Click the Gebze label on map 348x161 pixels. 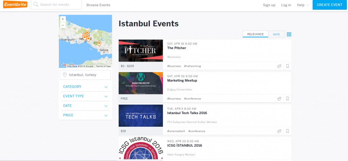[104, 50]
